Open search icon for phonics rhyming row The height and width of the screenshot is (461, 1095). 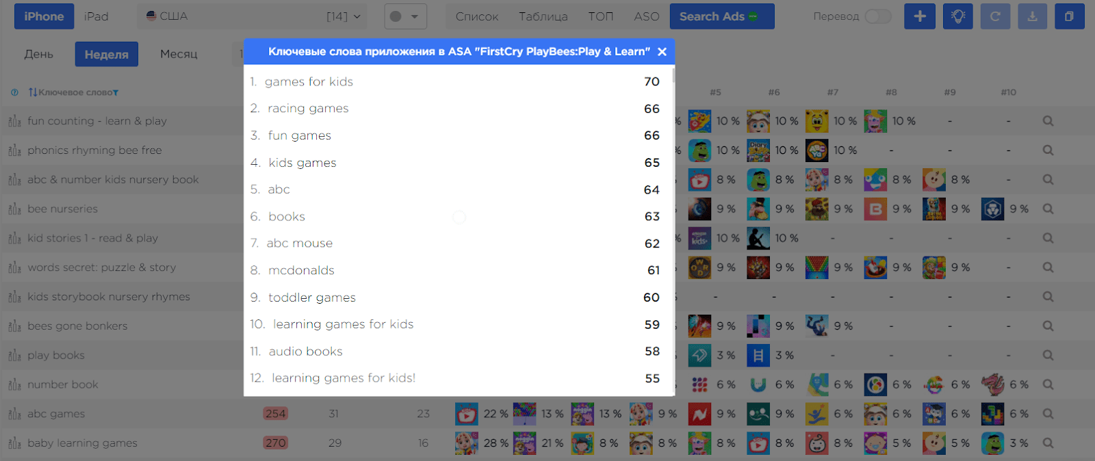click(x=1048, y=150)
